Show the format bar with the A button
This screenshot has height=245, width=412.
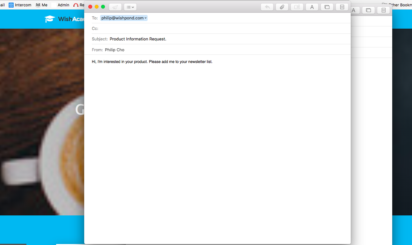pyautogui.click(x=312, y=7)
